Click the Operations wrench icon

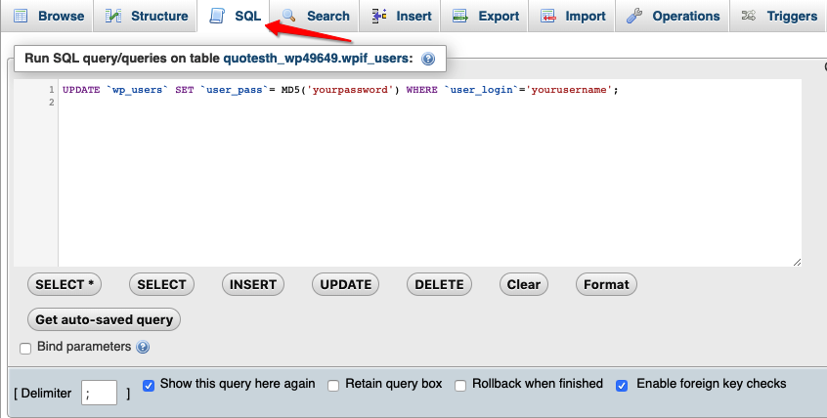634,16
